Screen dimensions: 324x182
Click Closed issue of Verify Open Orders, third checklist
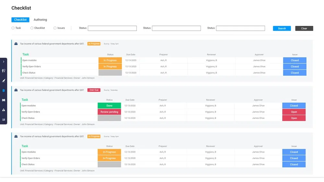coord(294,158)
